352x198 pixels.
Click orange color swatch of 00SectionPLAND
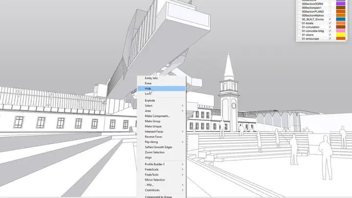(x=341, y=11)
